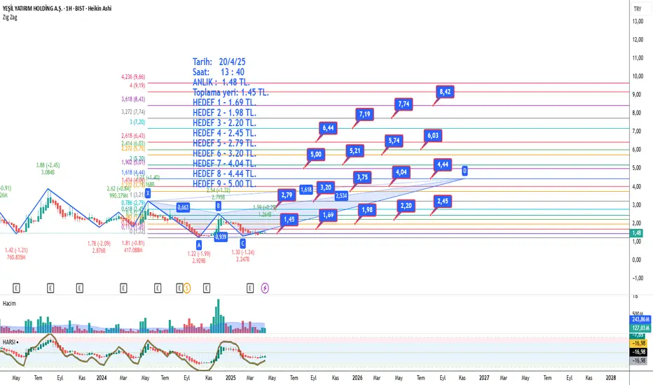Click the orange dollar dividend icon
Image resolution: width=653 pixels, height=385 pixels.
[186, 288]
